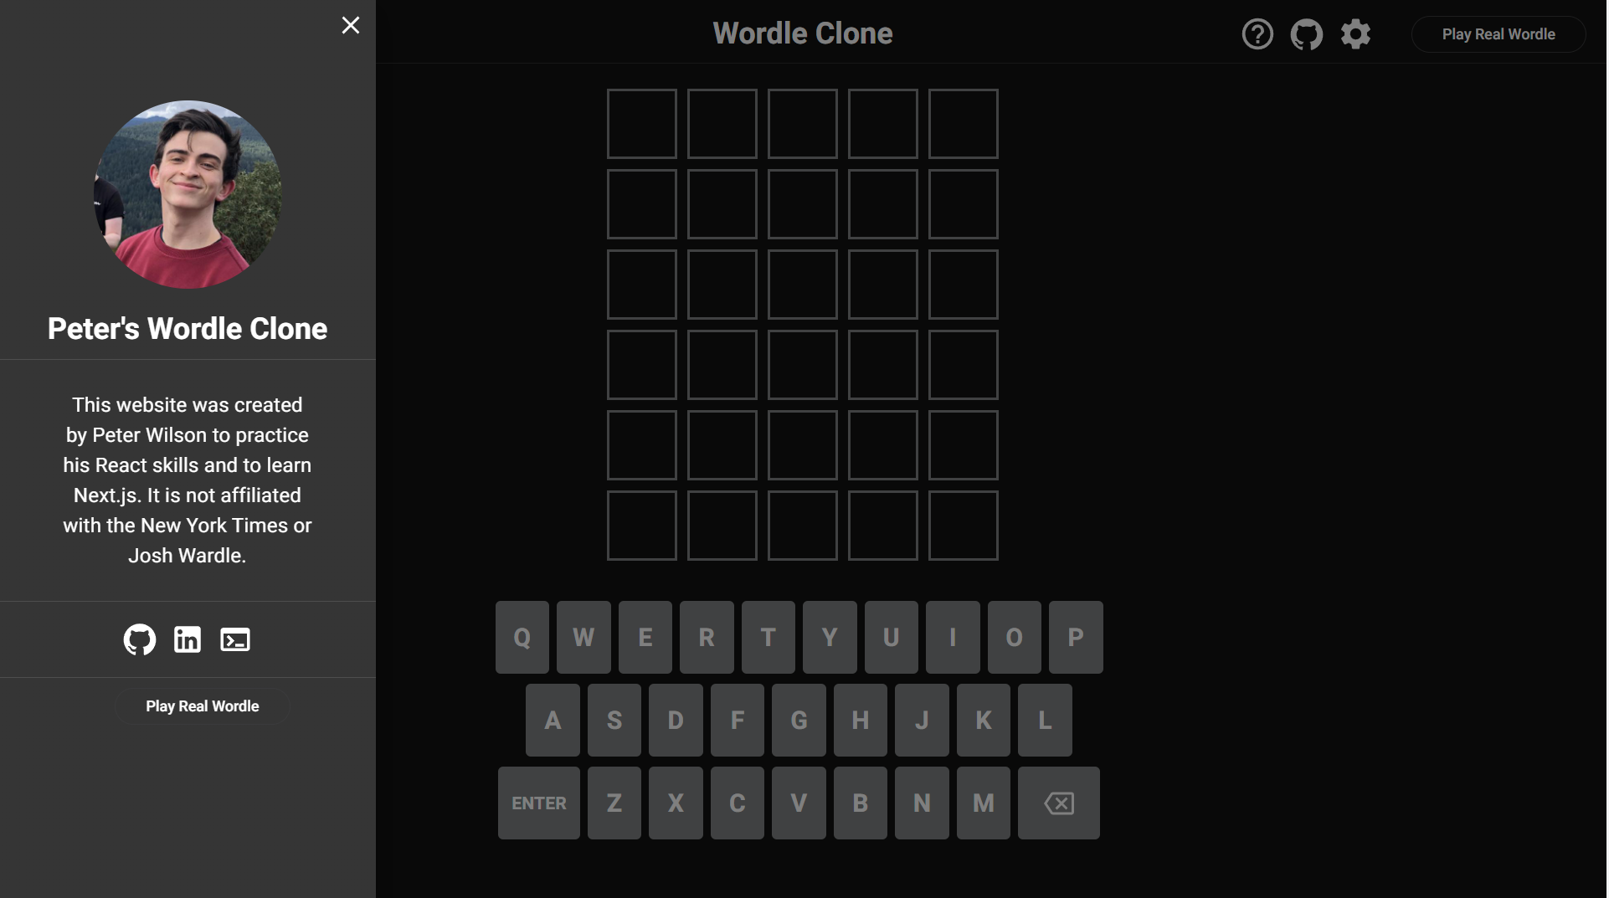Open the GitHub icon in the header
Screen dimensions: 1609x898
[1306, 34]
